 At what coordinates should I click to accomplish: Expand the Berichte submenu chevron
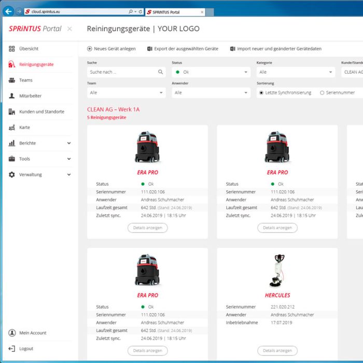pyautogui.click(x=69, y=143)
